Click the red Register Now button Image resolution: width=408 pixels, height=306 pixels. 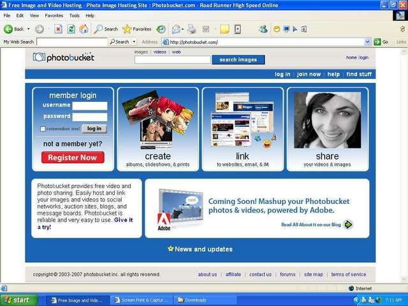tap(73, 157)
